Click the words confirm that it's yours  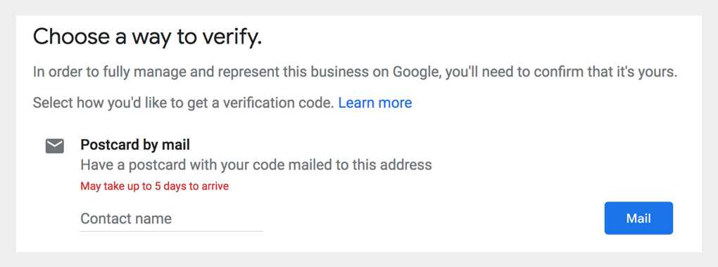pyautogui.click(x=596, y=72)
